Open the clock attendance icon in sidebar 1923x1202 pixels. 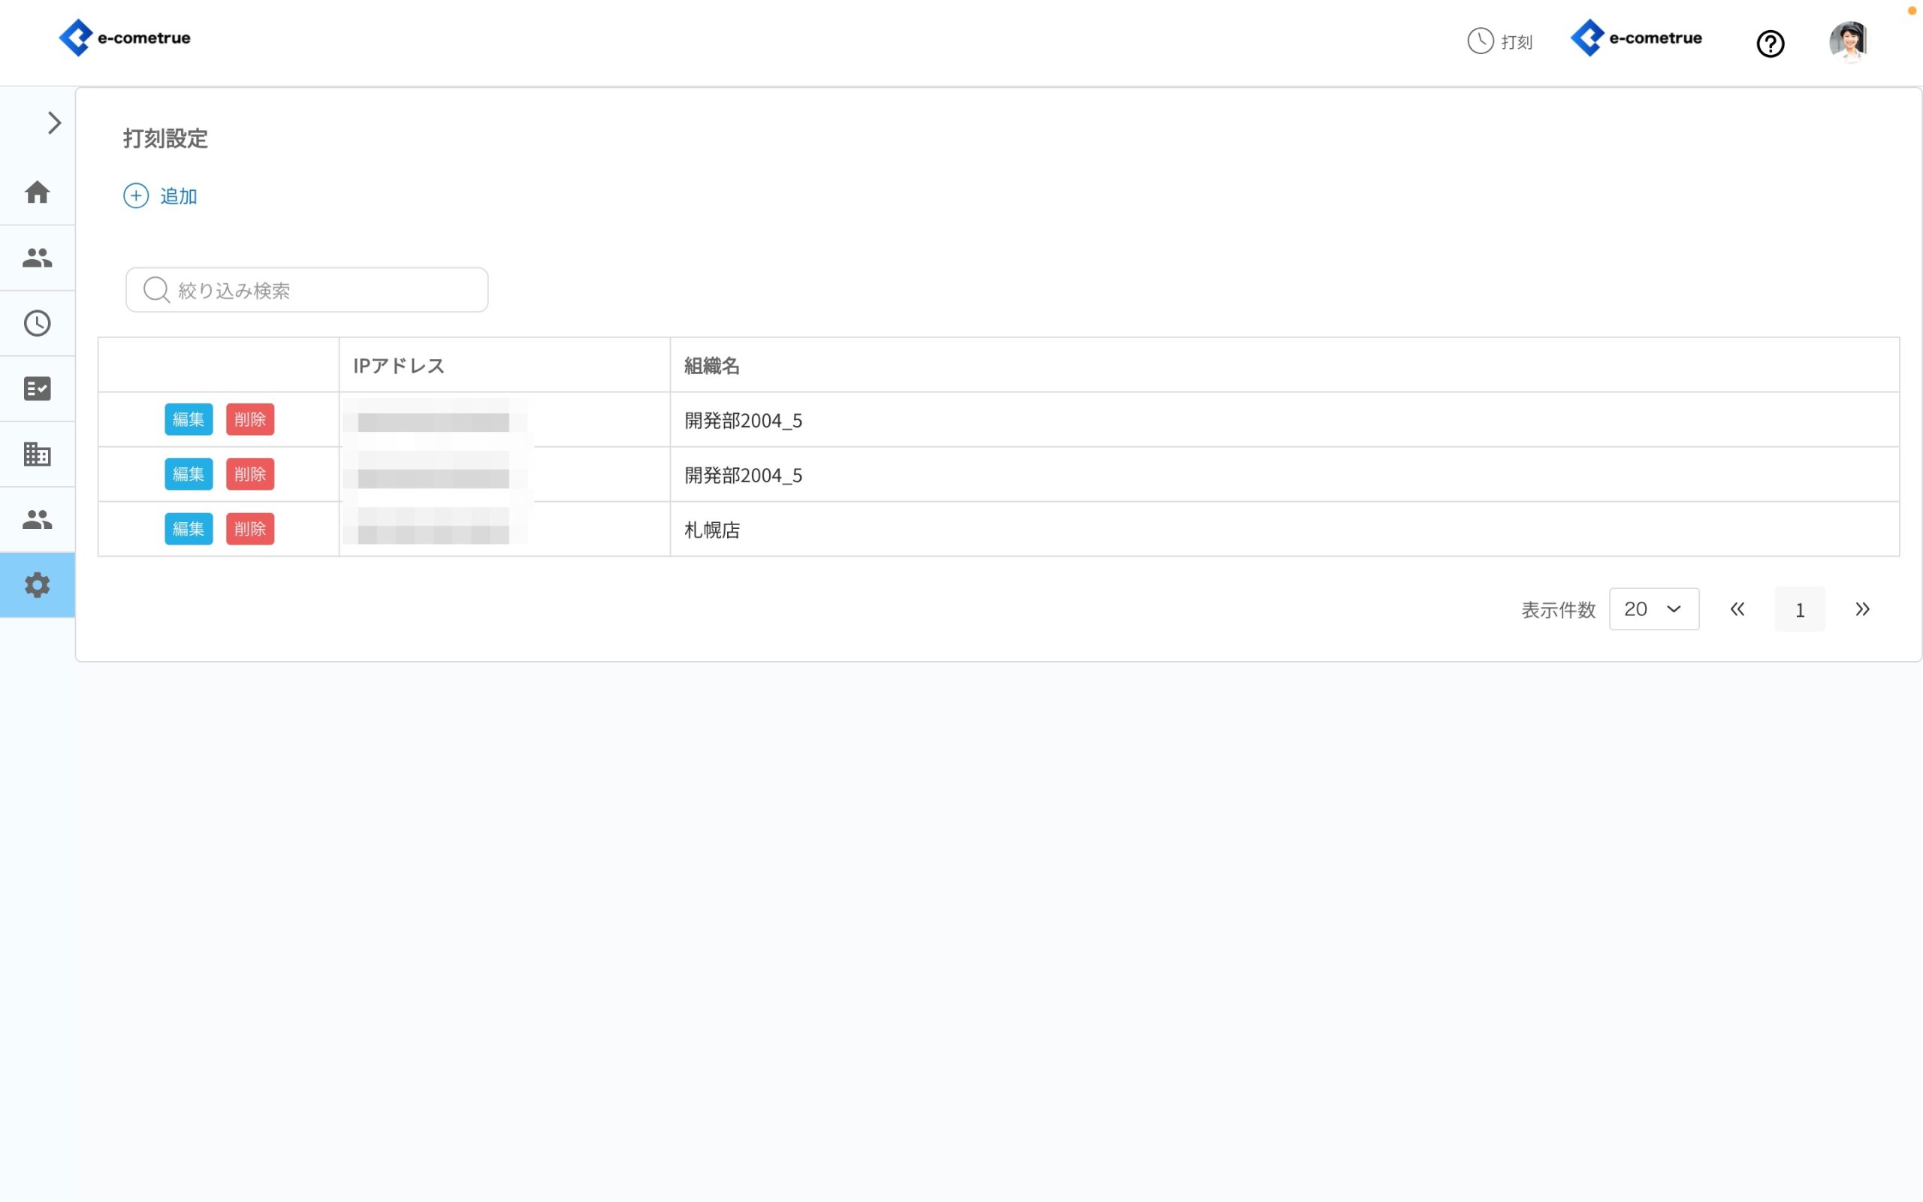point(38,323)
